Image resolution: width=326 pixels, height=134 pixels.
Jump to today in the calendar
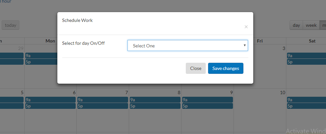10,25
